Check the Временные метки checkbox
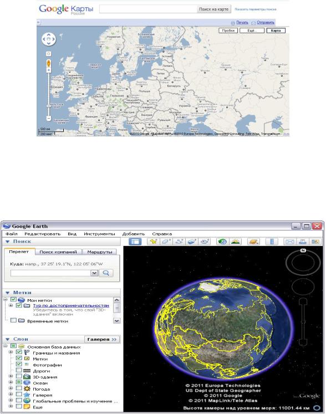 [13, 320]
